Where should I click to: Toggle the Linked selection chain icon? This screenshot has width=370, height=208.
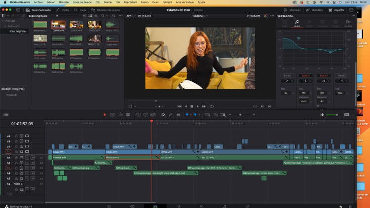click(x=171, y=115)
